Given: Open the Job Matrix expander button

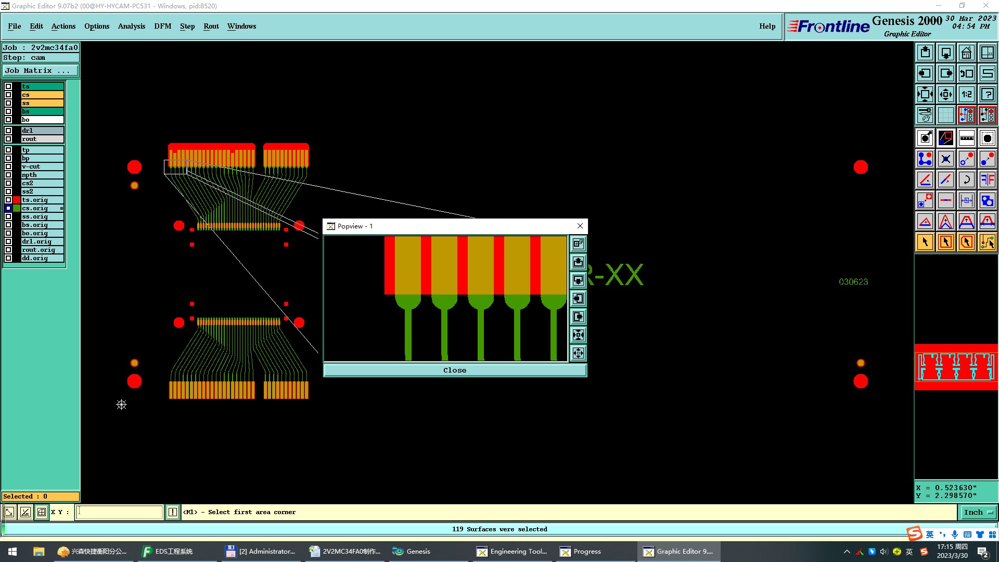Looking at the screenshot, I should pos(41,71).
